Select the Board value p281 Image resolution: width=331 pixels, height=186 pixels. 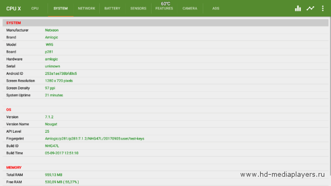click(x=49, y=52)
